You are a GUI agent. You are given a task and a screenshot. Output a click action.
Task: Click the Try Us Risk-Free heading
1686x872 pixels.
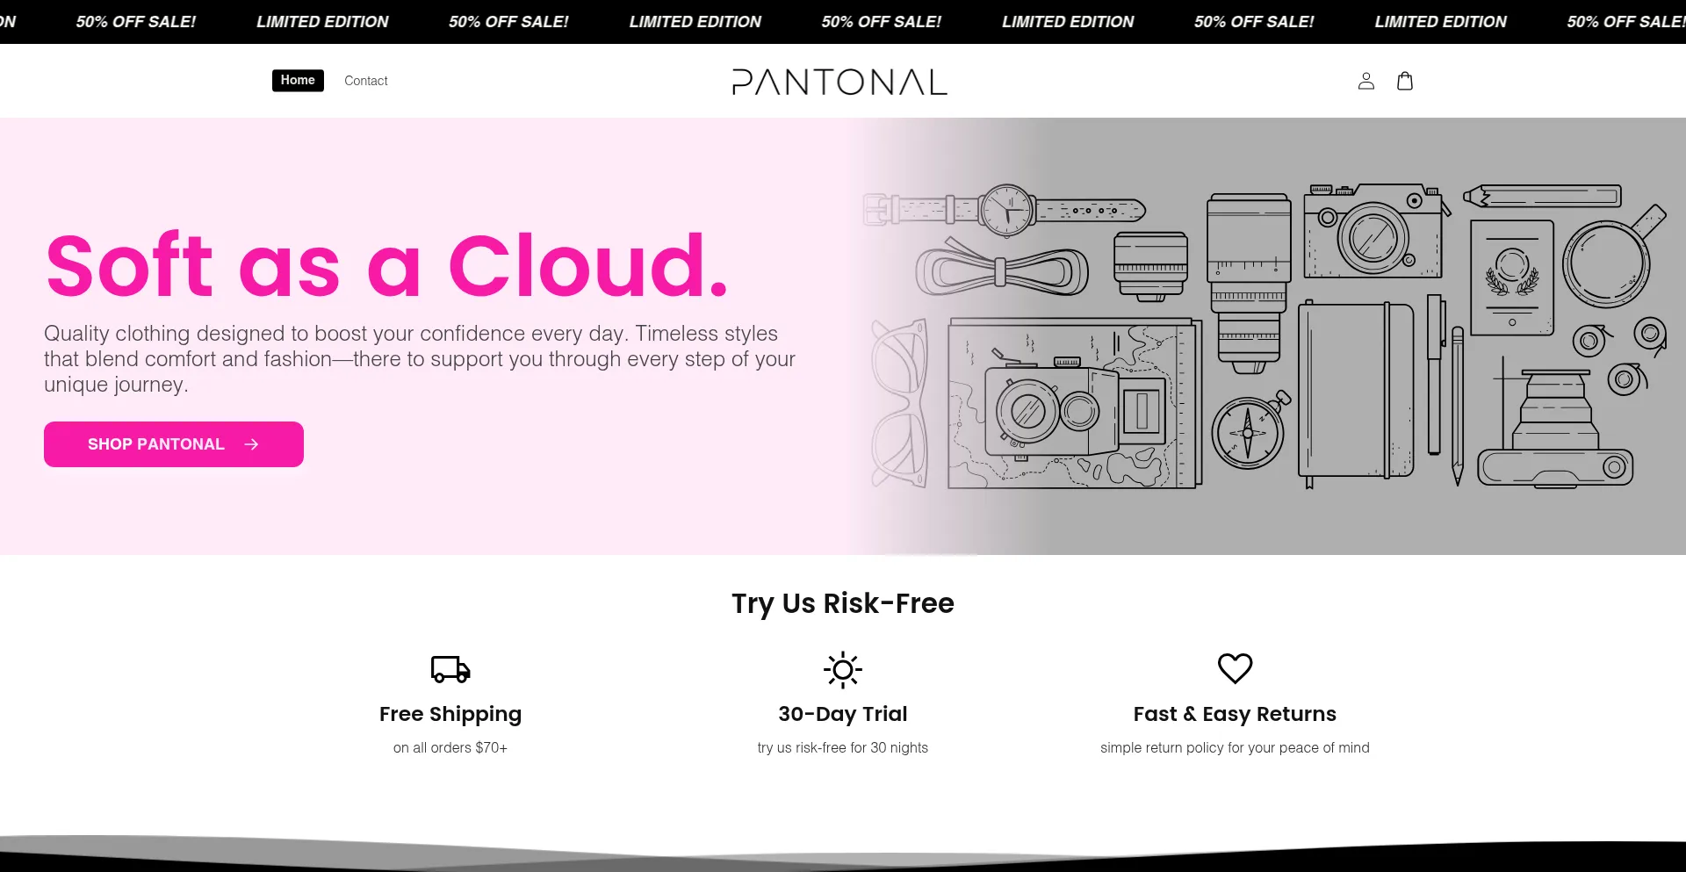click(x=843, y=603)
